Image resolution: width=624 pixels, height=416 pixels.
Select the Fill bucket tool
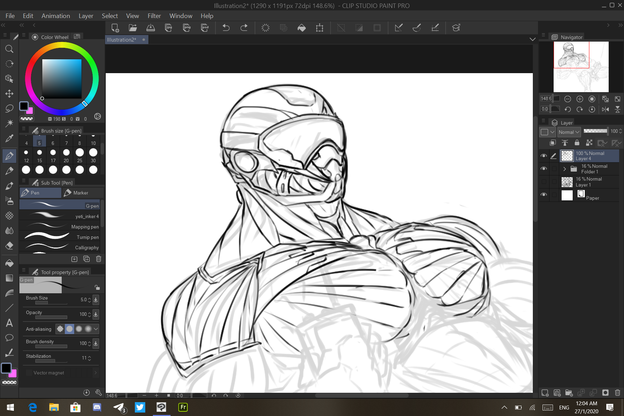tap(9, 263)
